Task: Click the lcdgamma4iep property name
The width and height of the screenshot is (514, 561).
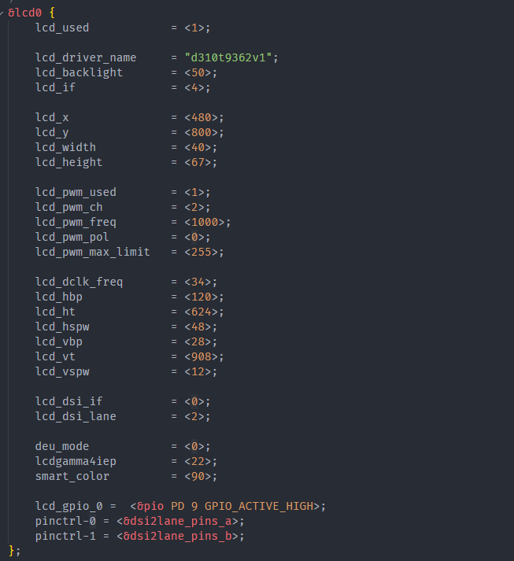Action: [x=76, y=461]
